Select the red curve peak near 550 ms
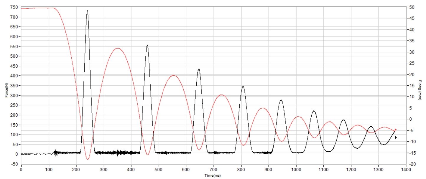This screenshot has width=426, height=179. point(174,75)
